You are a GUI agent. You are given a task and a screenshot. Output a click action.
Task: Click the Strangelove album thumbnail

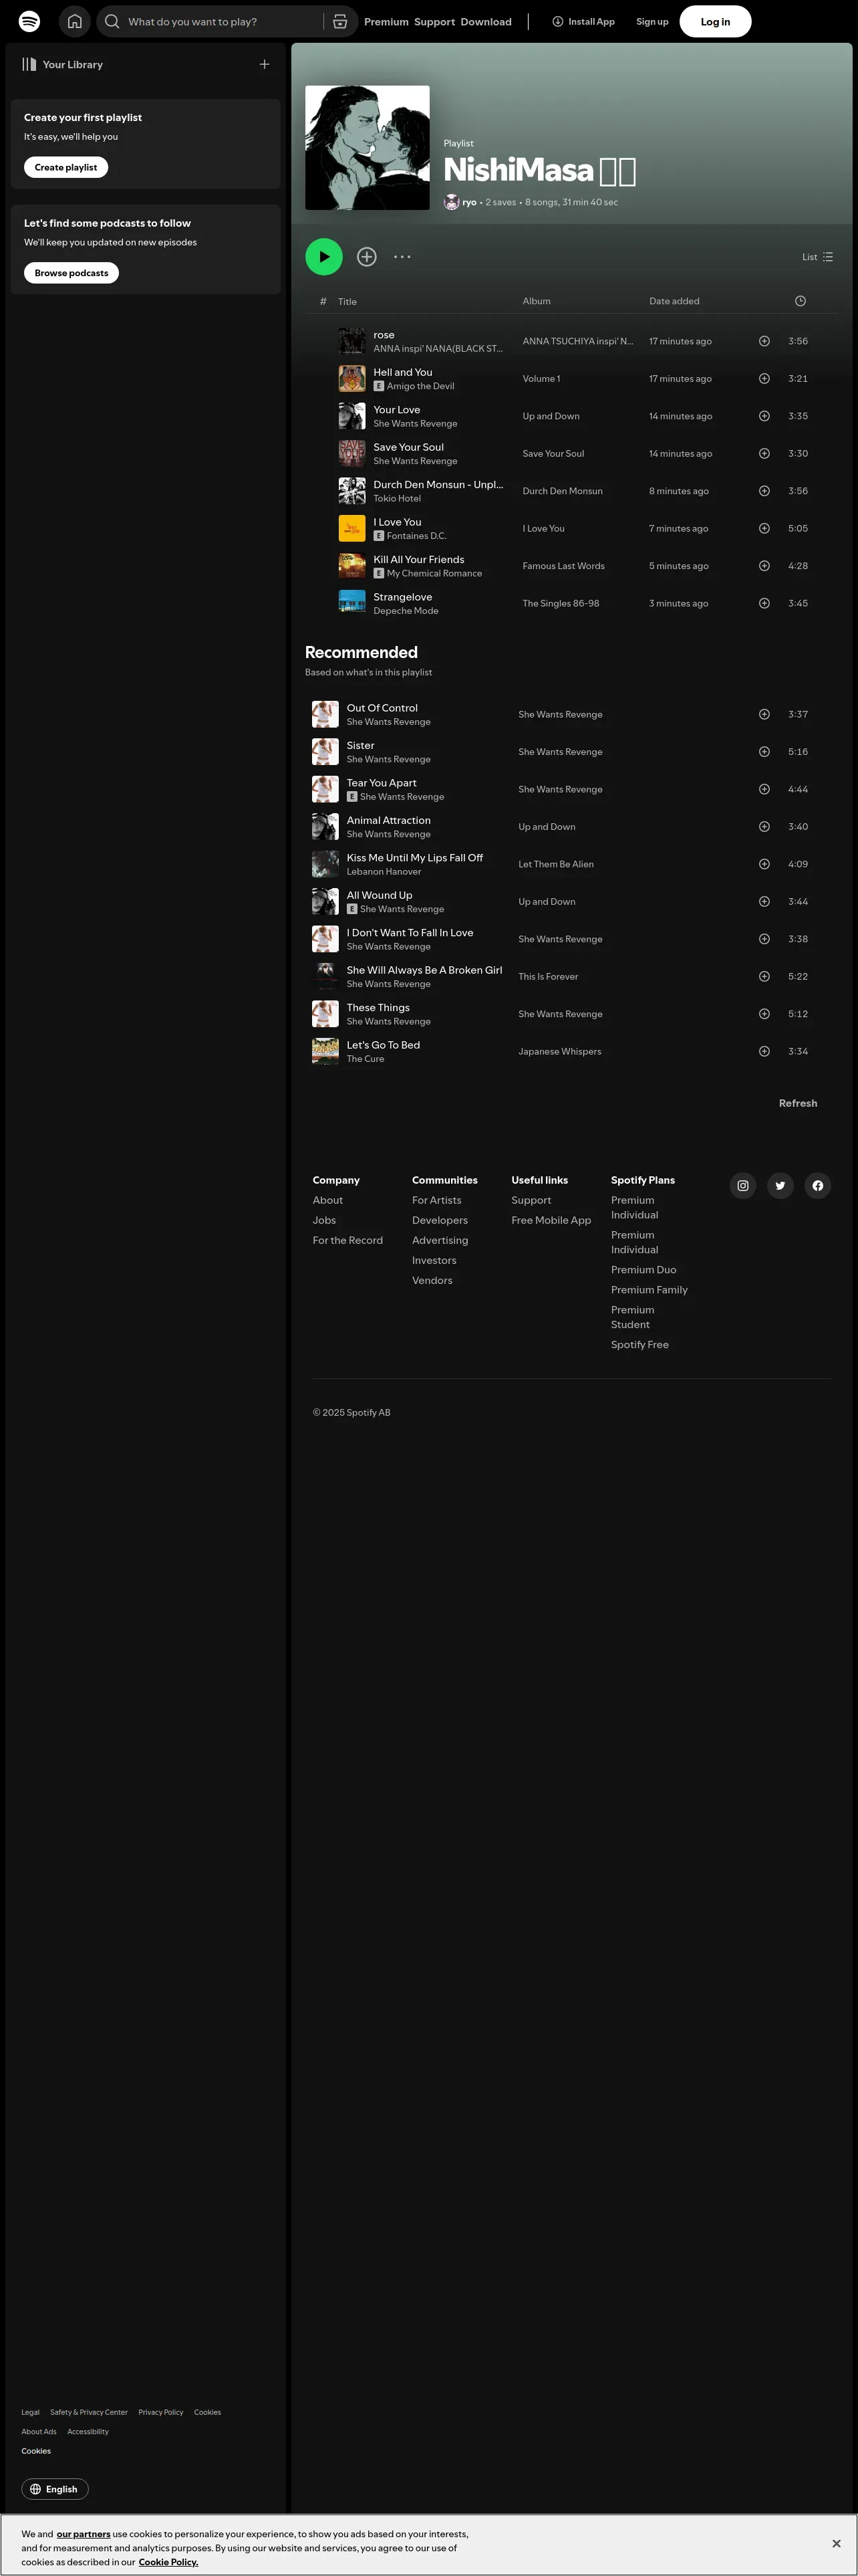pyautogui.click(x=351, y=603)
